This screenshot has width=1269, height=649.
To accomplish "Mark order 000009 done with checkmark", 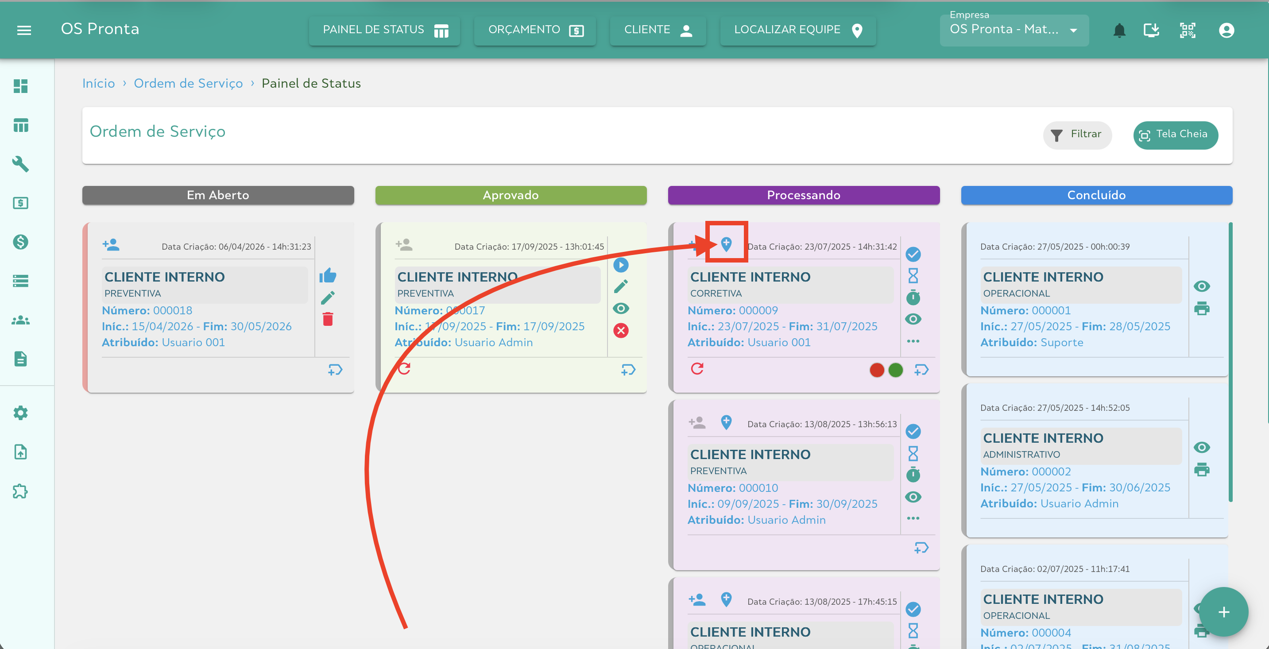I will [913, 254].
